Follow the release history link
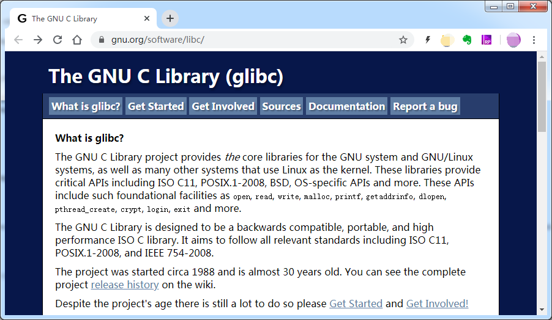Viewport: 552px width, 320px height. pos(125,285)
